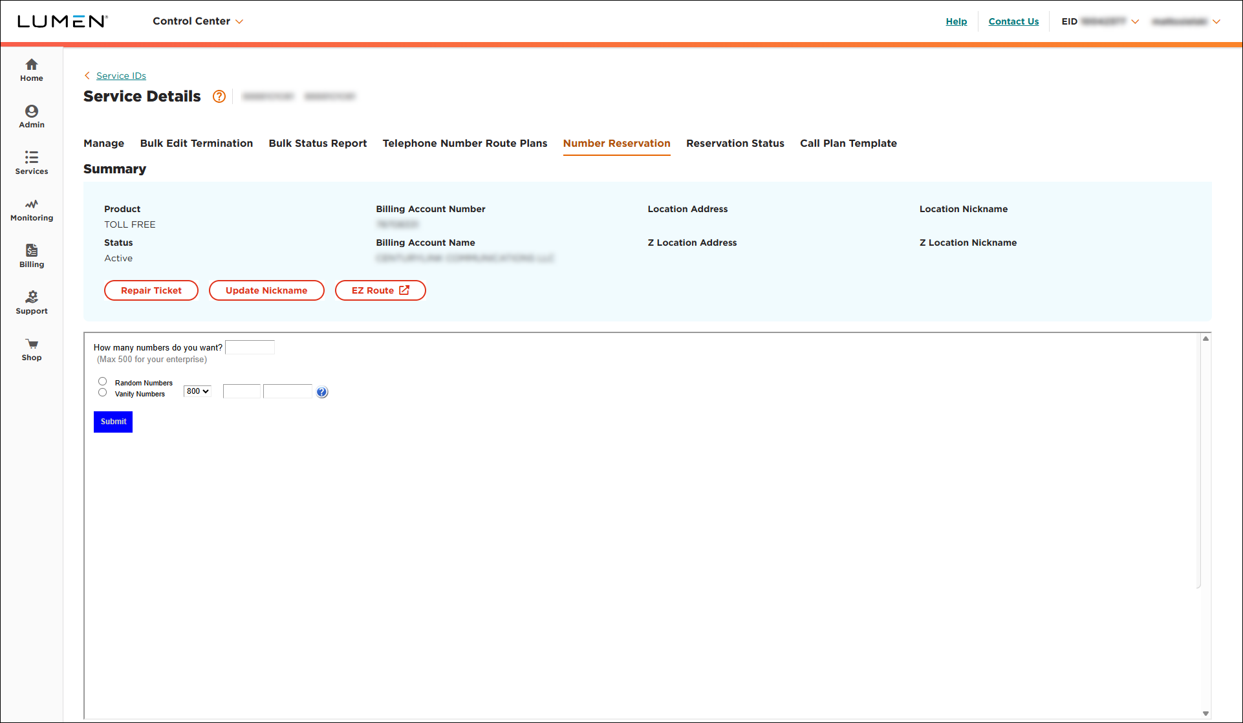The image size is (1243, 723).
Task: Choose the Vanity Numbers option
Action: tap(102, 392)
